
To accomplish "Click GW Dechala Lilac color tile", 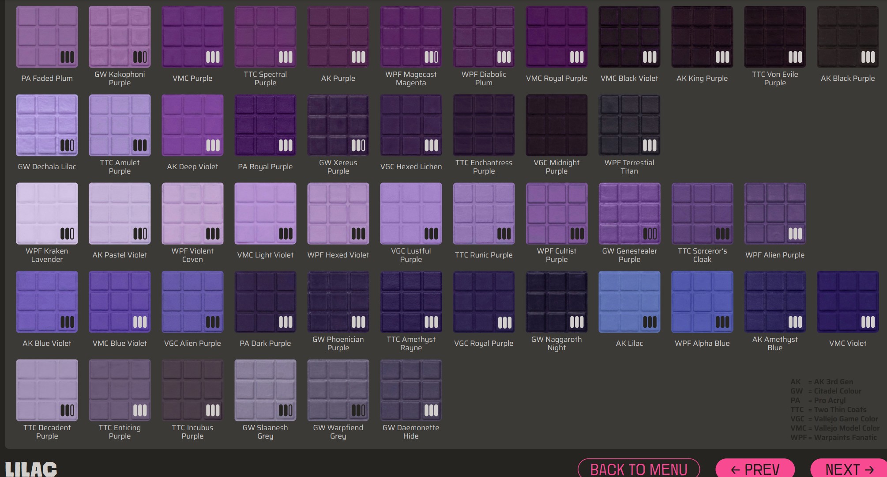I will [x=47, y=125].
